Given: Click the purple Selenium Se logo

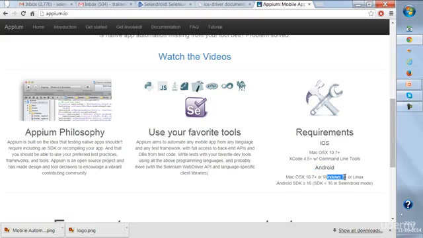Looking at the screenshot, I should (x=196, y=107).
